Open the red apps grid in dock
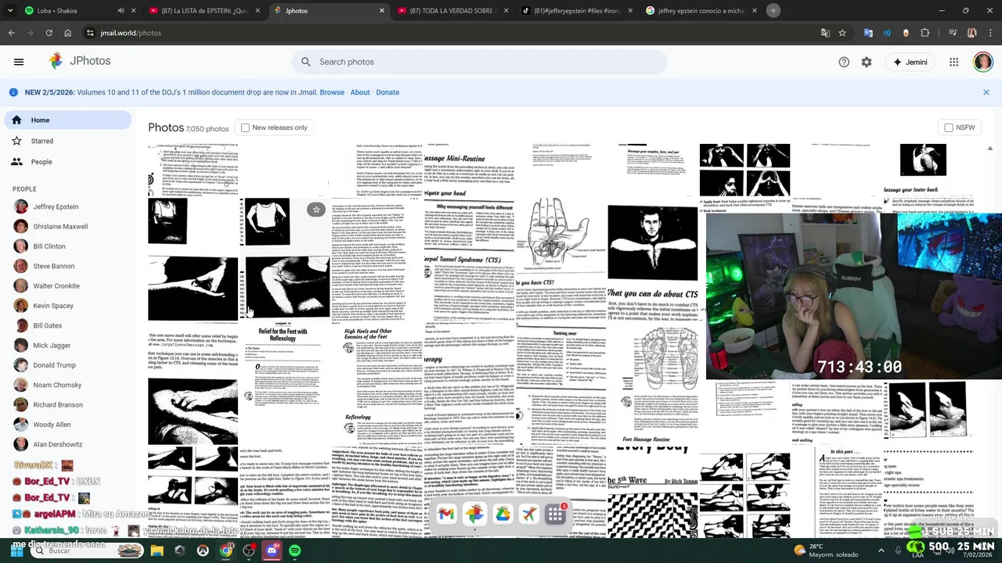 556,514
